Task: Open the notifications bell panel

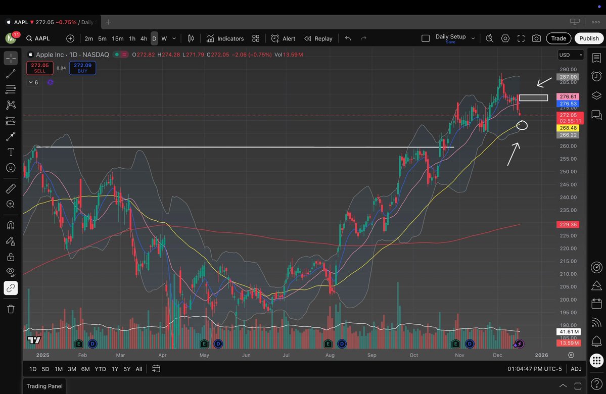Action: pyautogui.click(x=597, y=341)
